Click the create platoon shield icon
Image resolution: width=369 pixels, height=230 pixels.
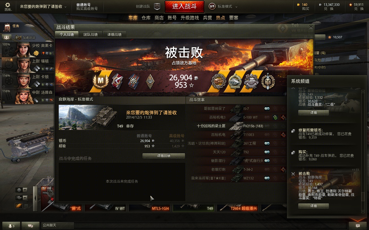point(157,6)
